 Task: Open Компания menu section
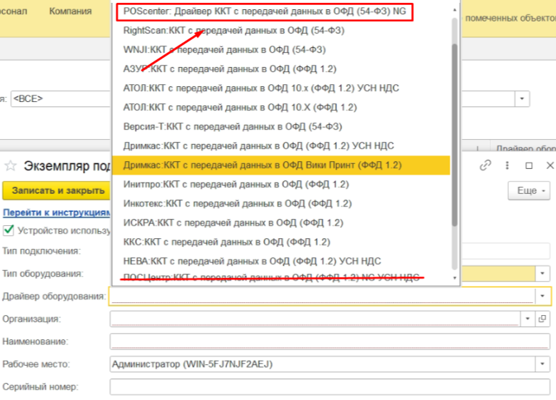click(x=70, y=11)
